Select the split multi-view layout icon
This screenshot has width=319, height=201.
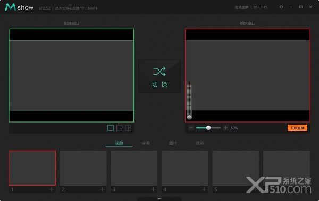tap(128, 128)
